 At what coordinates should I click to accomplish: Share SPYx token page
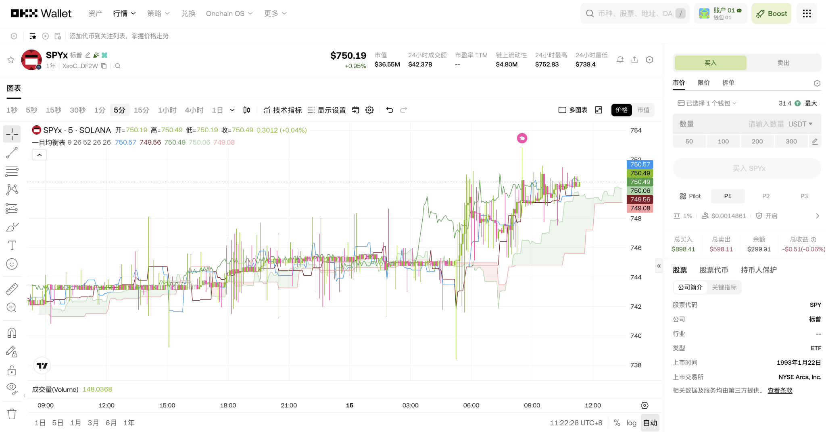(x=635, y=60)
